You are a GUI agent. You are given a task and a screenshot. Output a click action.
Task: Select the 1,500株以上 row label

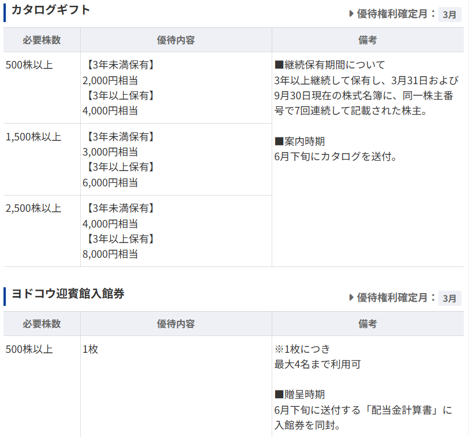pos(33,137)
